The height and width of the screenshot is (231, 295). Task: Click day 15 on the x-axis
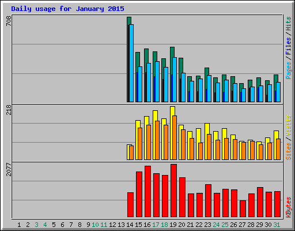[138, 225]
